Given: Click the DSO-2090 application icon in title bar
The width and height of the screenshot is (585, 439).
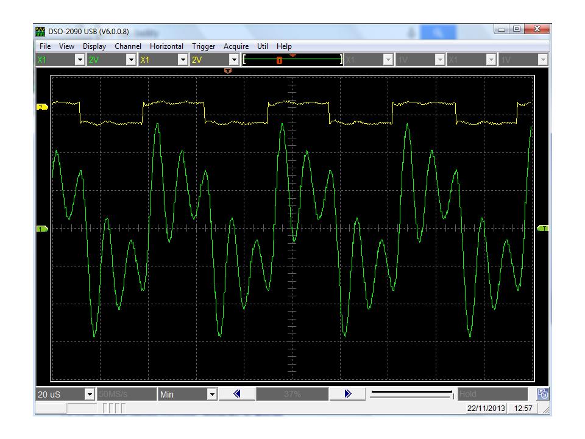Looking at the screenshot, I should coord(41,32).
